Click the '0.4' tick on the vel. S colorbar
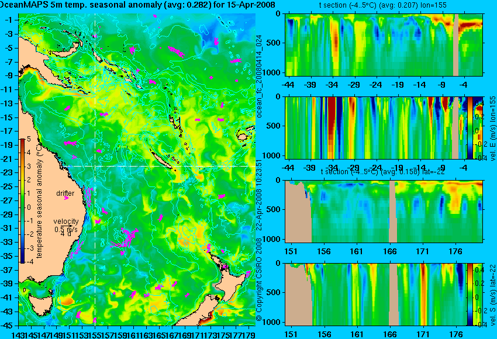 [479, 269]
